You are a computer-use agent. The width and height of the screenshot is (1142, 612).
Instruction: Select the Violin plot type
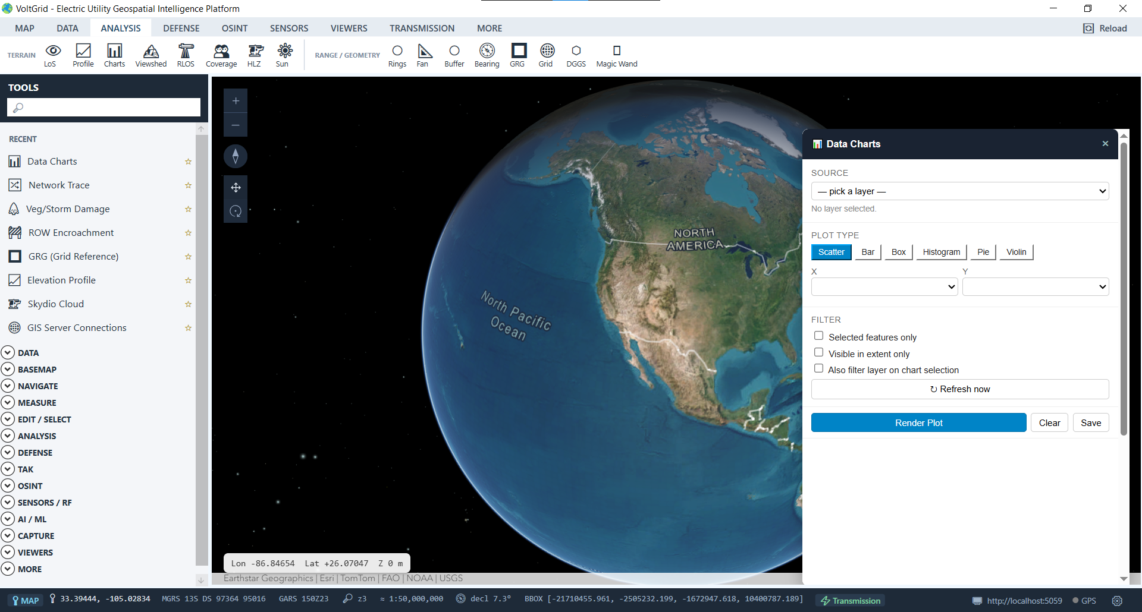pos(1016,252)
